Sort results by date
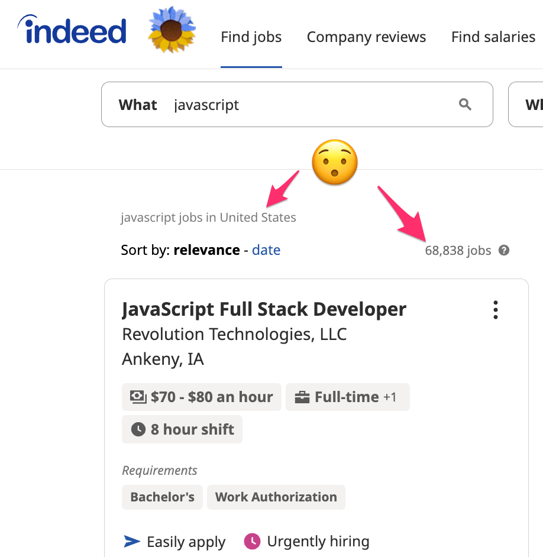This screenshot has width=543, height=557. [x=266, y=250]
